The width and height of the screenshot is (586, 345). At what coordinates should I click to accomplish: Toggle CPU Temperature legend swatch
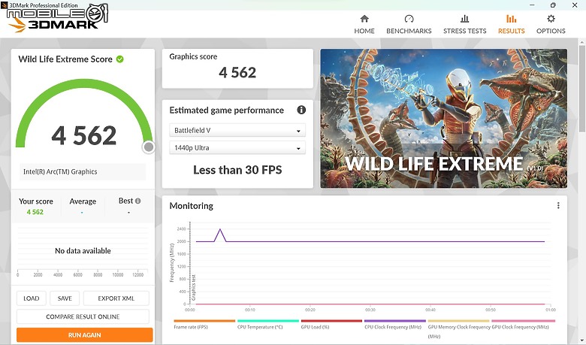tap(268, 321)
